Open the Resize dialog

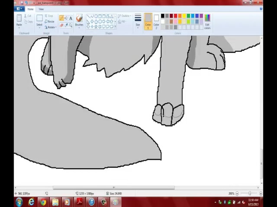pyautogui.click(x=49, y=22)
